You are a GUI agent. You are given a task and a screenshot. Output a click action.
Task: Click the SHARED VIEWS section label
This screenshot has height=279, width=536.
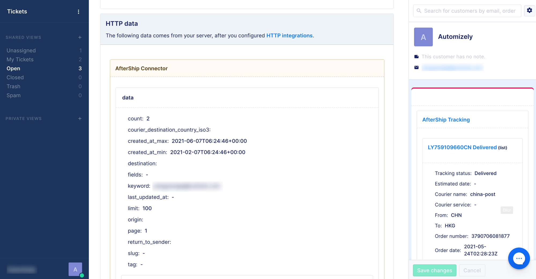[23, 37]
